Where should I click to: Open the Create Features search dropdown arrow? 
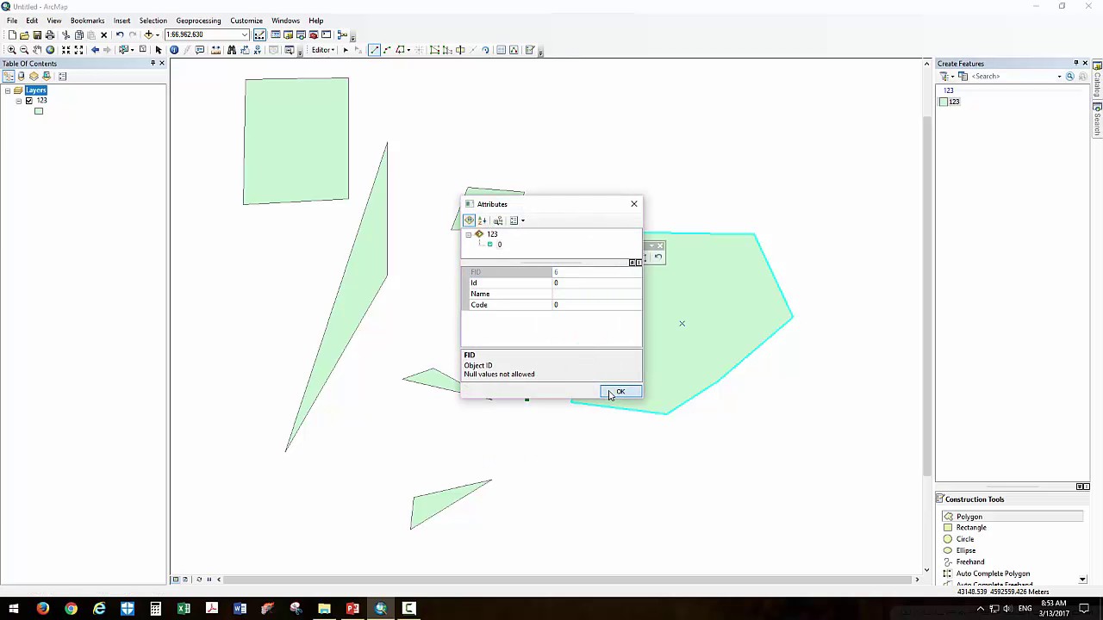(1060, 77)
